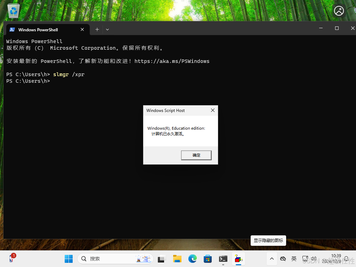
Task: Switch input language via 英 indicator
Action: point(294,259)
